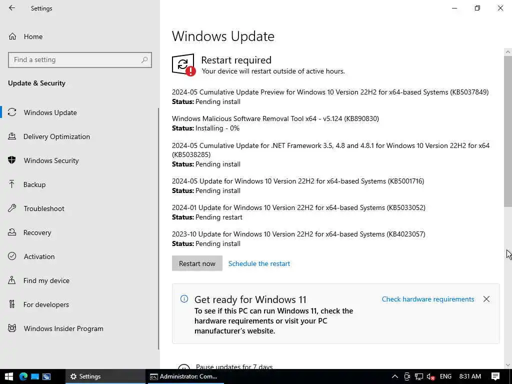Screen dimensions: 512x384
Task: Click the taskbar icon left of Settings
Action: pyautogui.click(x=46, y=376)
